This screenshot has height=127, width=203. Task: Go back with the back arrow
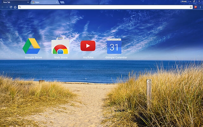click(x=3, y=7)
